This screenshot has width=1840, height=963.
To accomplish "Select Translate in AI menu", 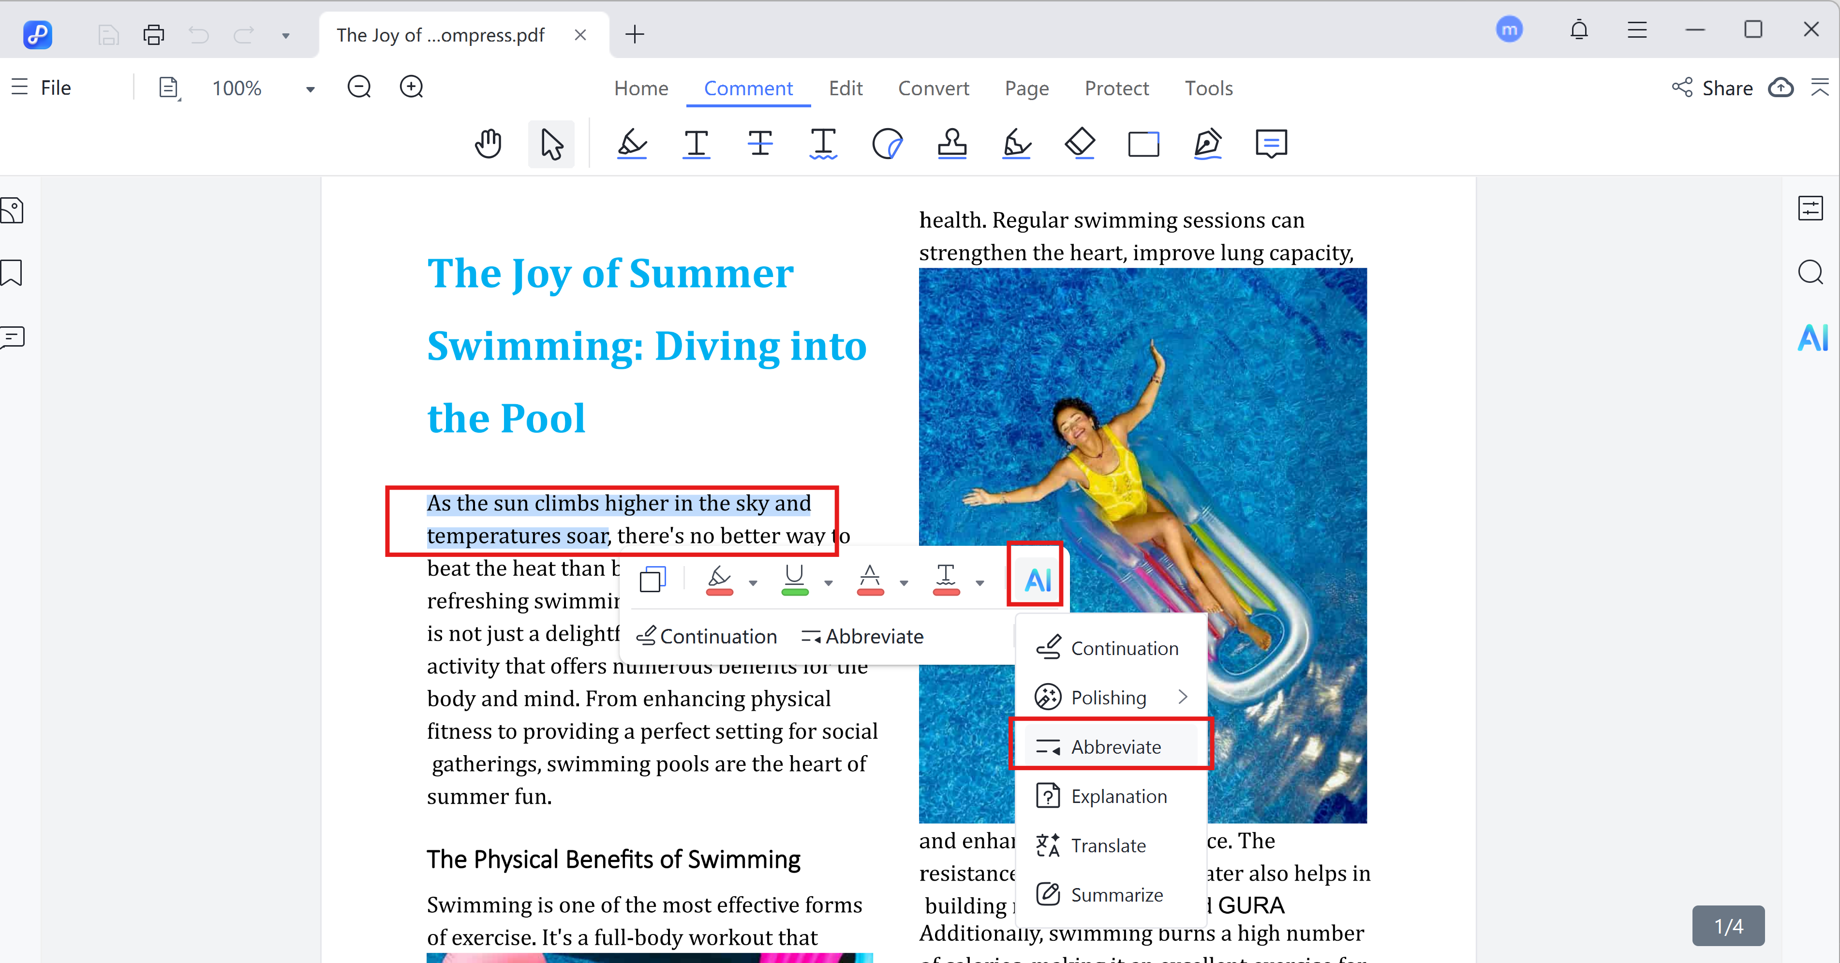I will 1108,845.
